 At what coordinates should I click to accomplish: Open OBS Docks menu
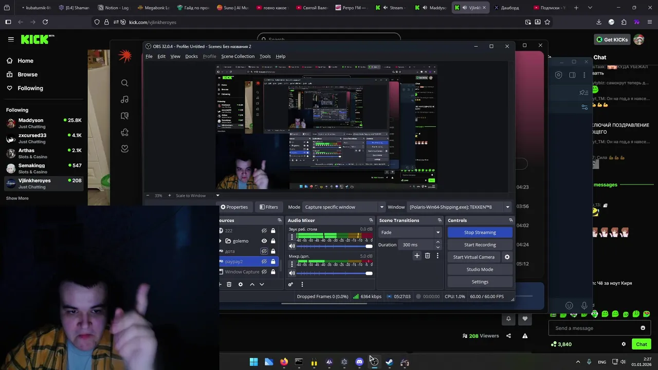(191, 57)
